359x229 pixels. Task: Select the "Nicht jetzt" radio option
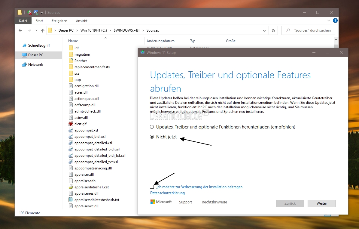152,137
